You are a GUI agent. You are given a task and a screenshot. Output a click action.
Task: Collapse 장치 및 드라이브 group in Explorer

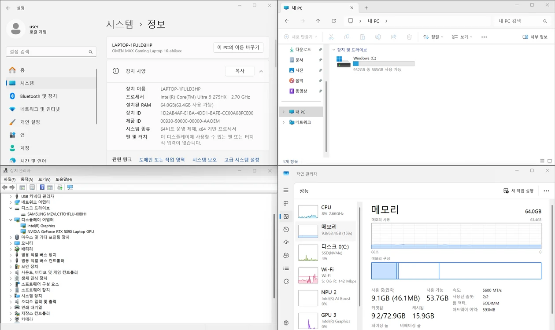333,50
